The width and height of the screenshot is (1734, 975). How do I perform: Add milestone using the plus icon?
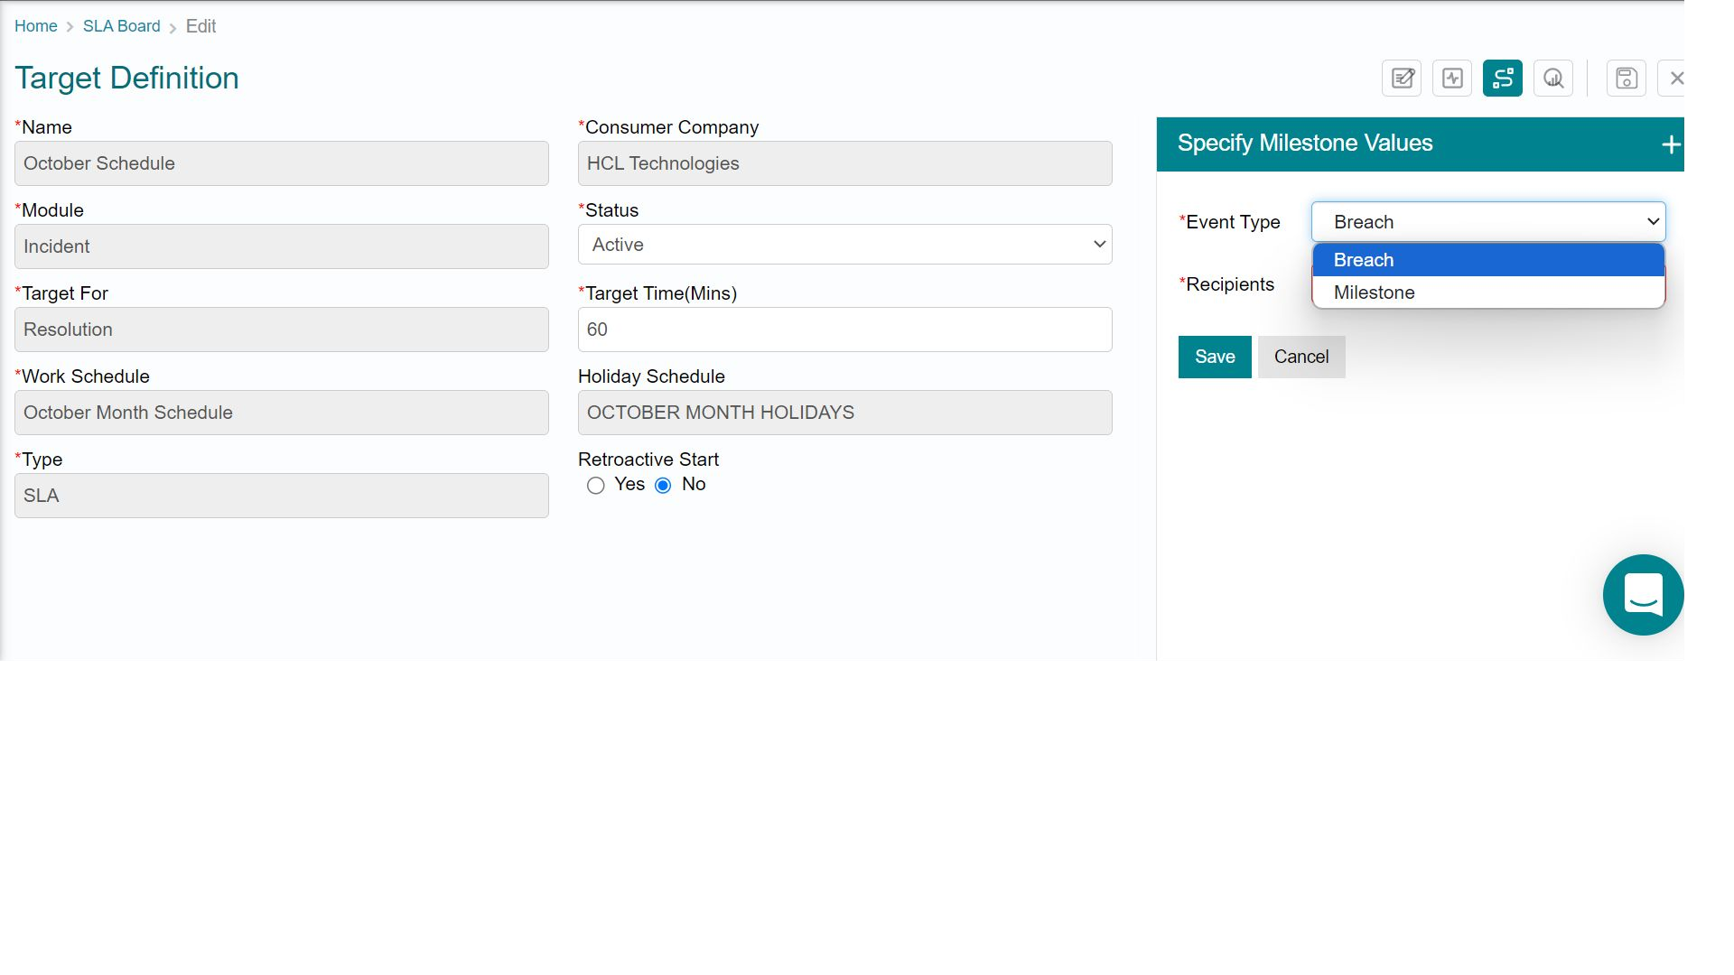(x=1671, y=144)
